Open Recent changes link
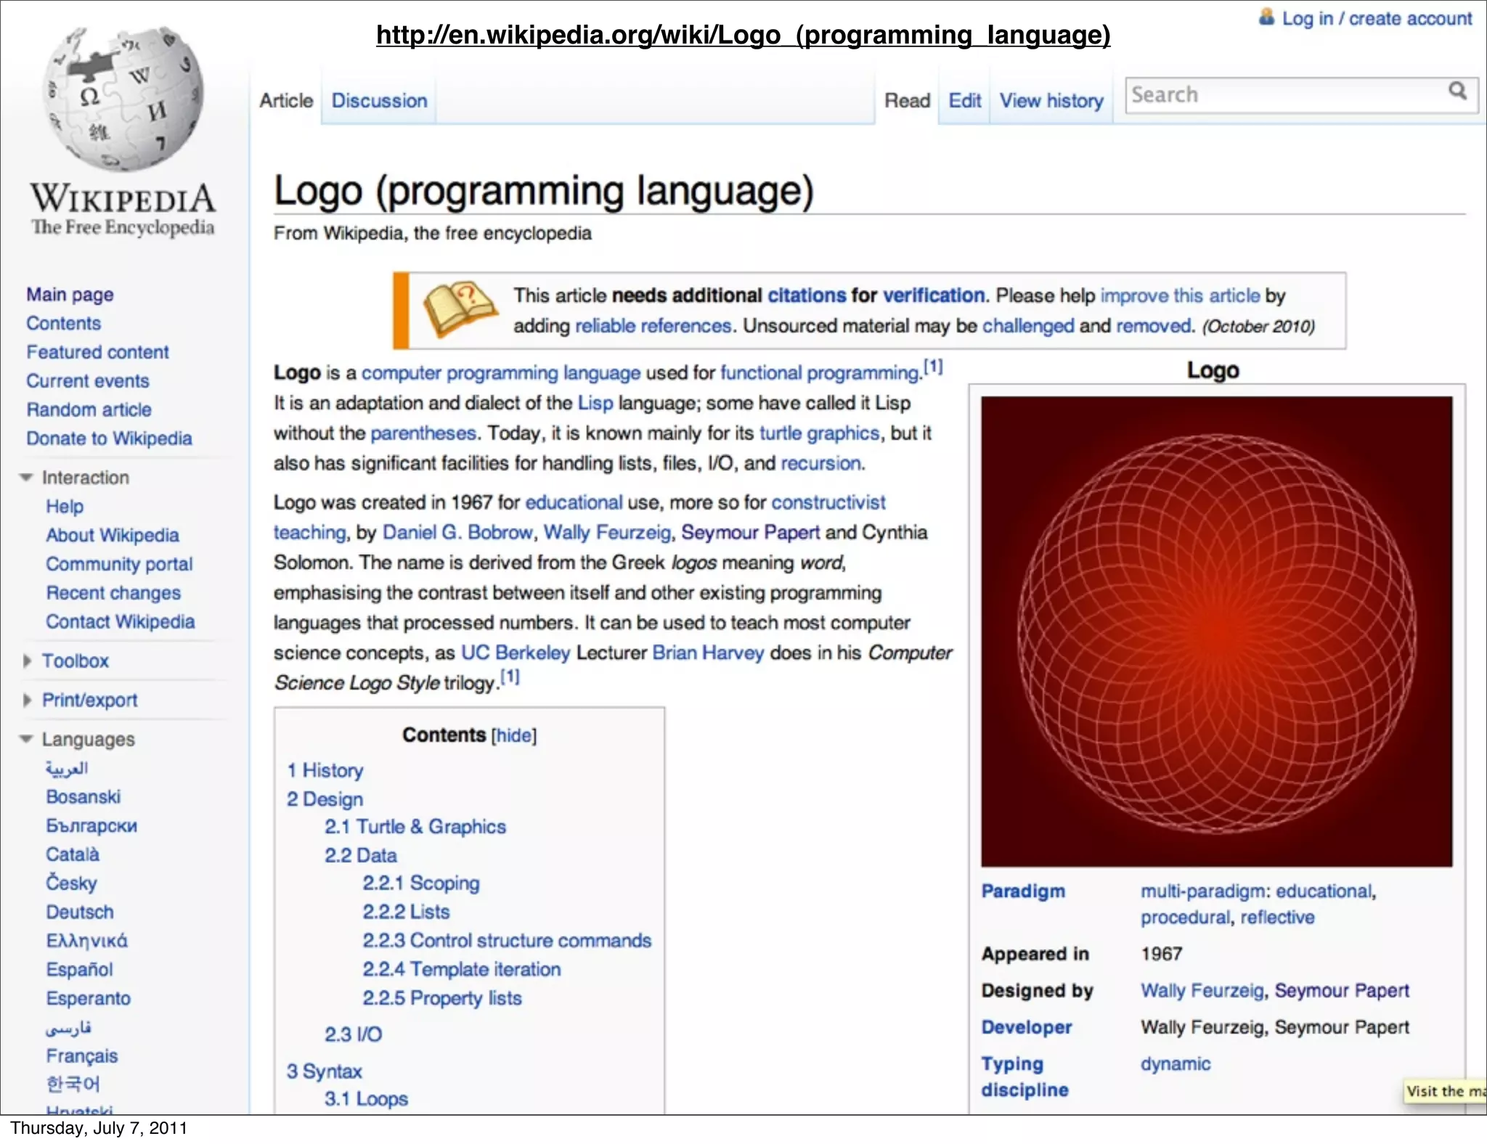Viewport: 1487px width, 1144px height. click(x=113, y=593)
